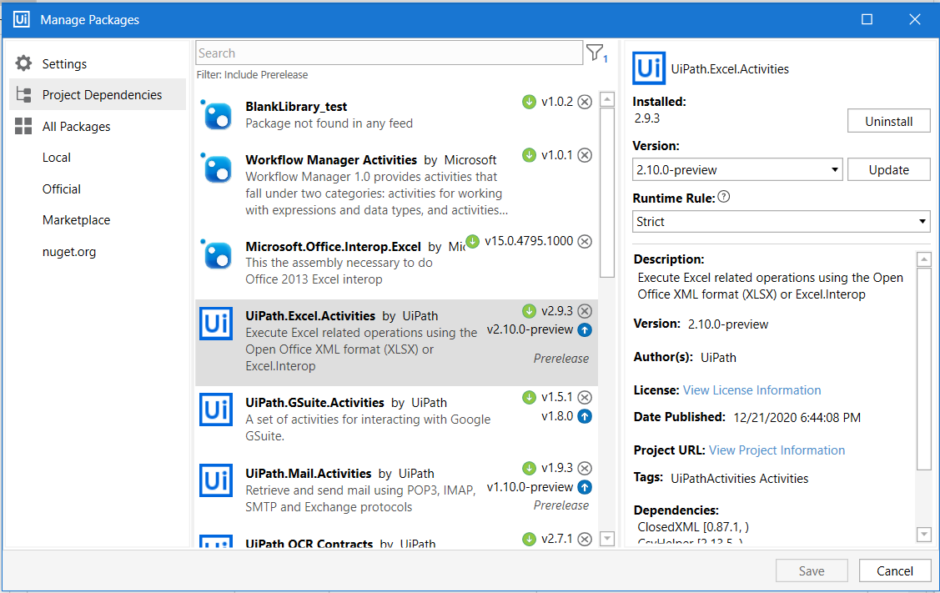This screenshot has height=593, width=940.
Task: Expand the Runtime Rule Strict dropdown
Action: [782, 222]
